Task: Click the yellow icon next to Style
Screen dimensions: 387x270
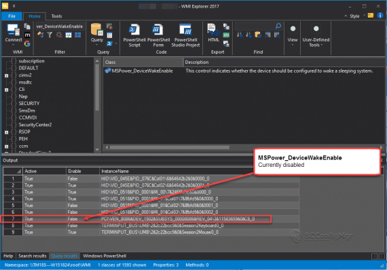Action: pyautogui.click(x=371, y=16)
